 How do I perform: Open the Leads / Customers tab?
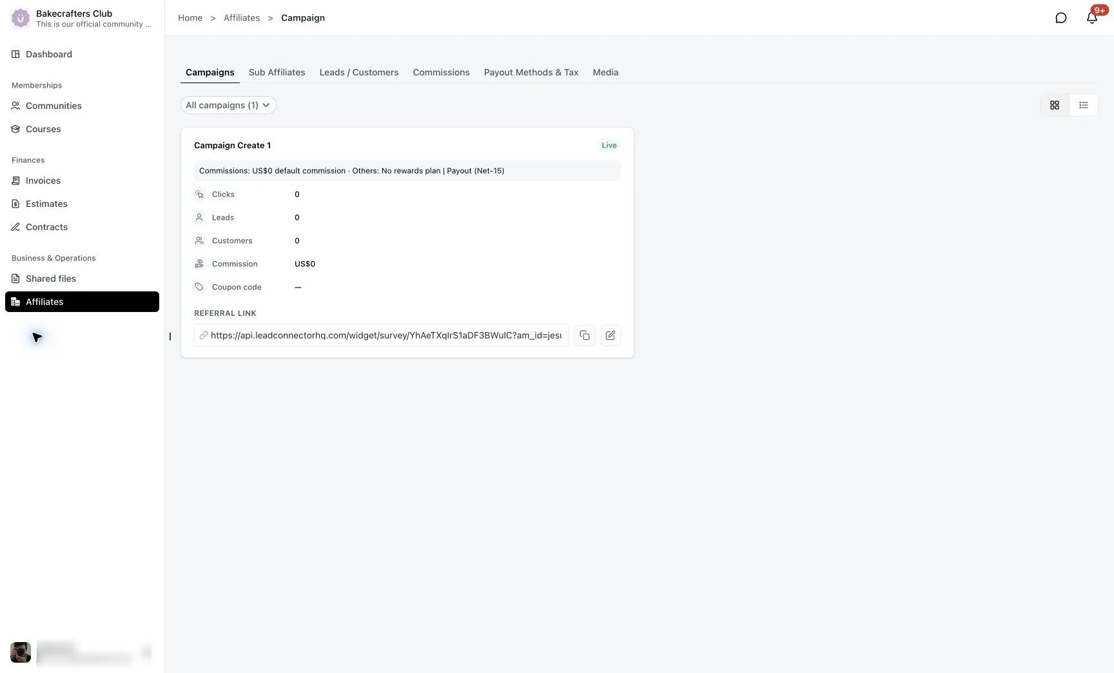click(x=359, y=72)
